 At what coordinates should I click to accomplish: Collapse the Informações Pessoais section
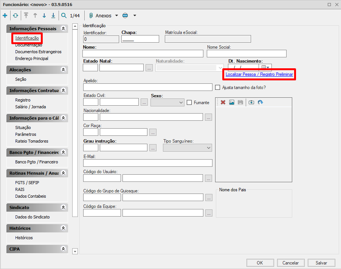click(63, 28)
